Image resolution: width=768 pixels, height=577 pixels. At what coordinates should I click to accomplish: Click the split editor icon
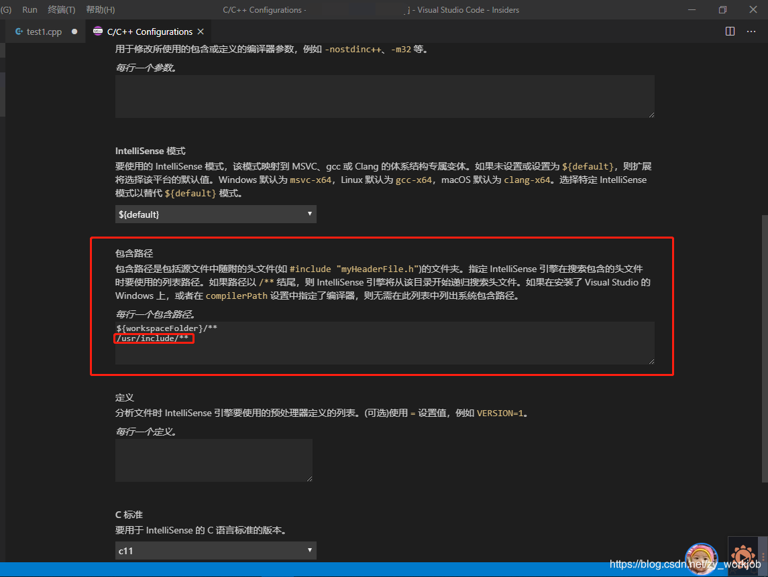tap(730, 31)
